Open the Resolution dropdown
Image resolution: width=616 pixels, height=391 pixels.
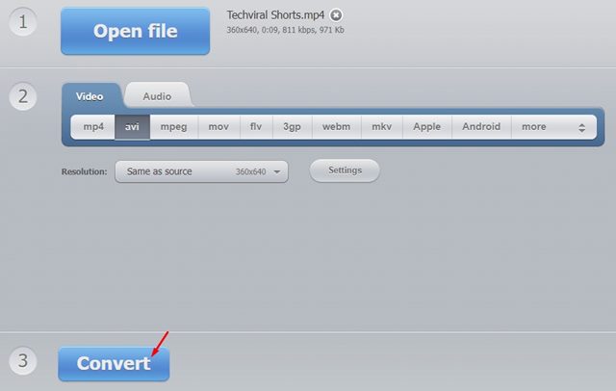(x=200, y=171)
